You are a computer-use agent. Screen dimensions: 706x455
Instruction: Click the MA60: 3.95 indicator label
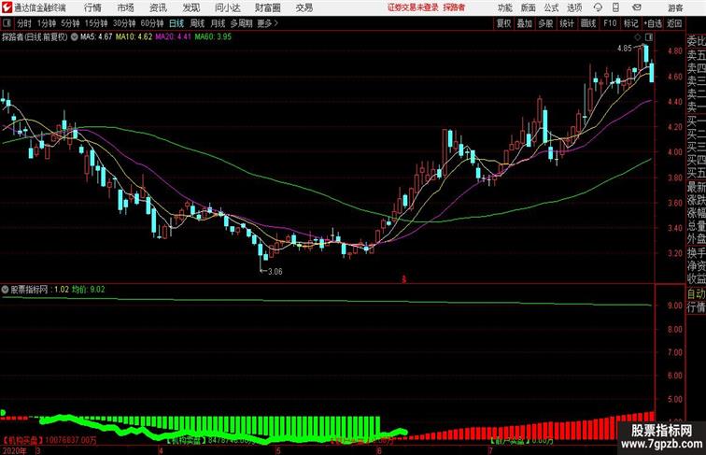point(213,37)
